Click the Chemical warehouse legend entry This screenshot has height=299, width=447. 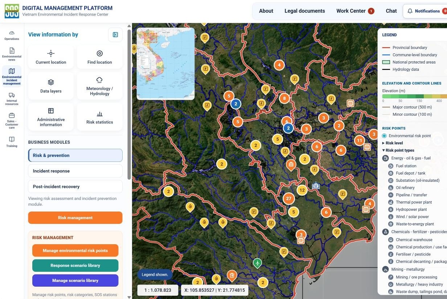414,239
